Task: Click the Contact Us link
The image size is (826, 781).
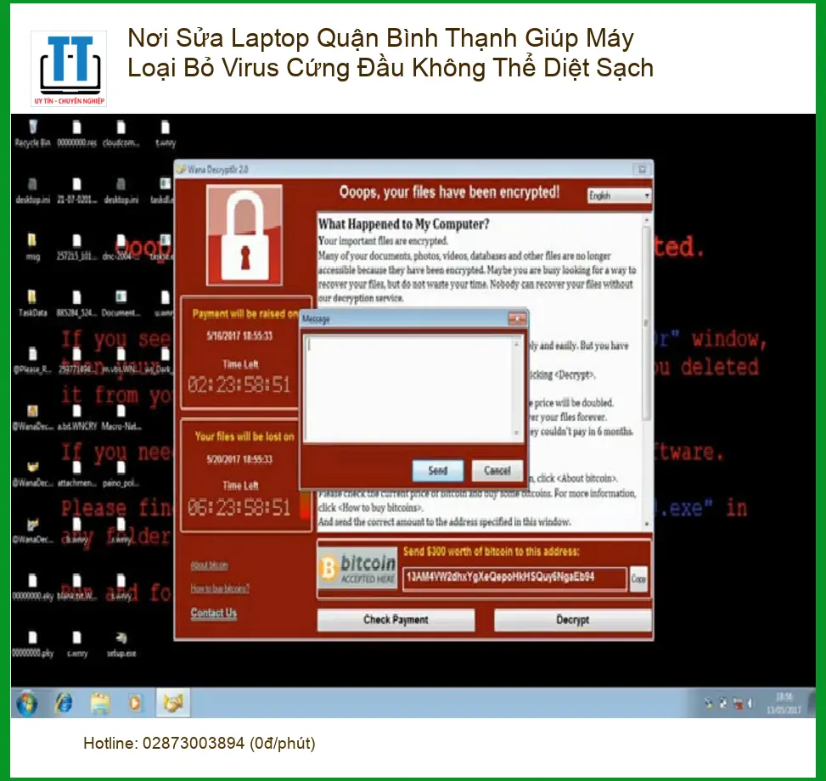Action: pyautogui.click(x=213, y=613)
